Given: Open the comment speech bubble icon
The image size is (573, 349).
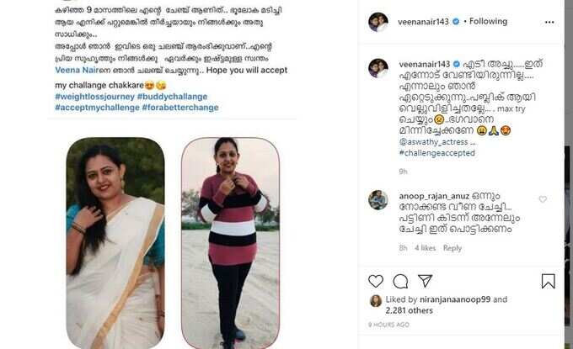Looking at the screenshot, I should point(400,281).
